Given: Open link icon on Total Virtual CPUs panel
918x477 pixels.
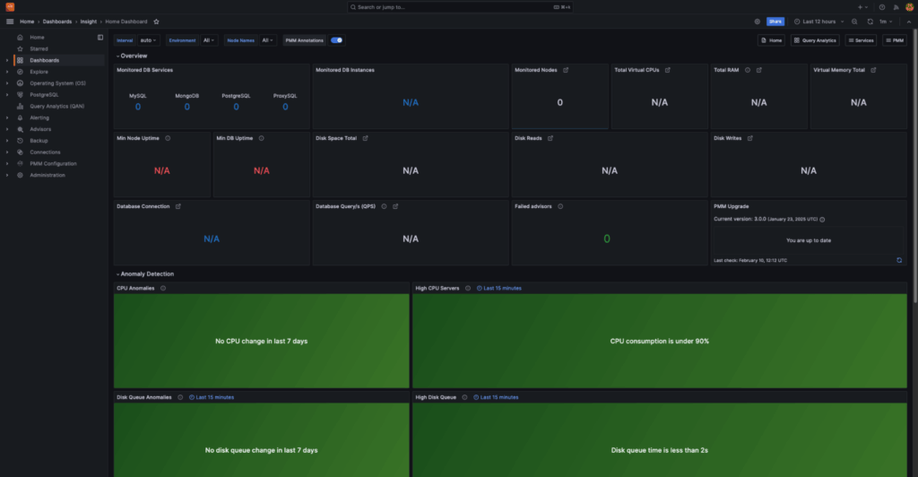Looking at the screenshot, I should (x=667, y=70).
